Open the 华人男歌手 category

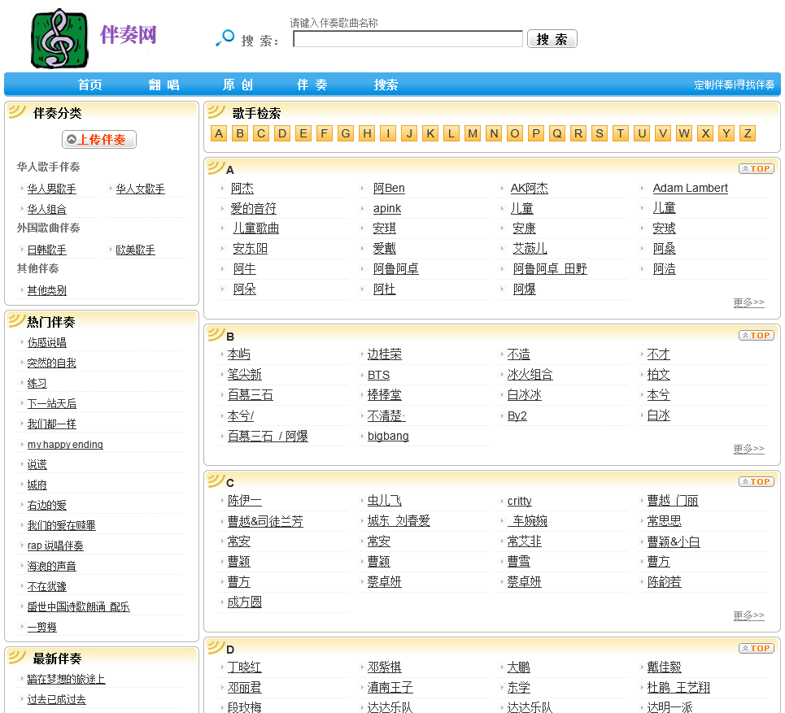pyautogui.click(x=52, y=189)
